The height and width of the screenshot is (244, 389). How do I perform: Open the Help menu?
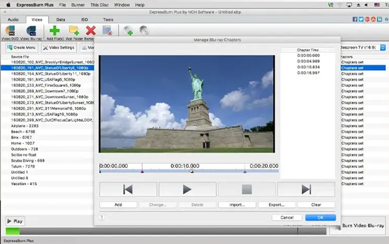pos(139,5)
